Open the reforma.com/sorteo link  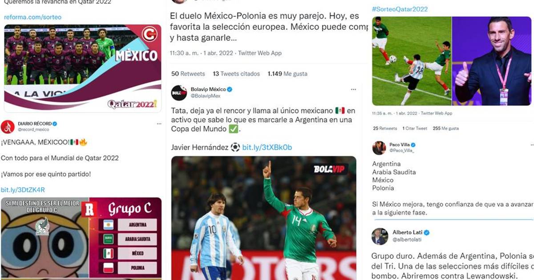[33, 17]
